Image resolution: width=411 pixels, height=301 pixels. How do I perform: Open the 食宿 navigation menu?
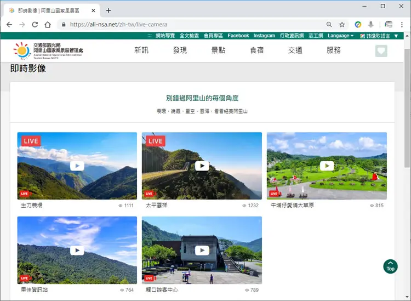[x=256, y=50]
